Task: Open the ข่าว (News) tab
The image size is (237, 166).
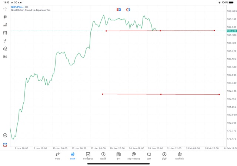Action: 118,156
